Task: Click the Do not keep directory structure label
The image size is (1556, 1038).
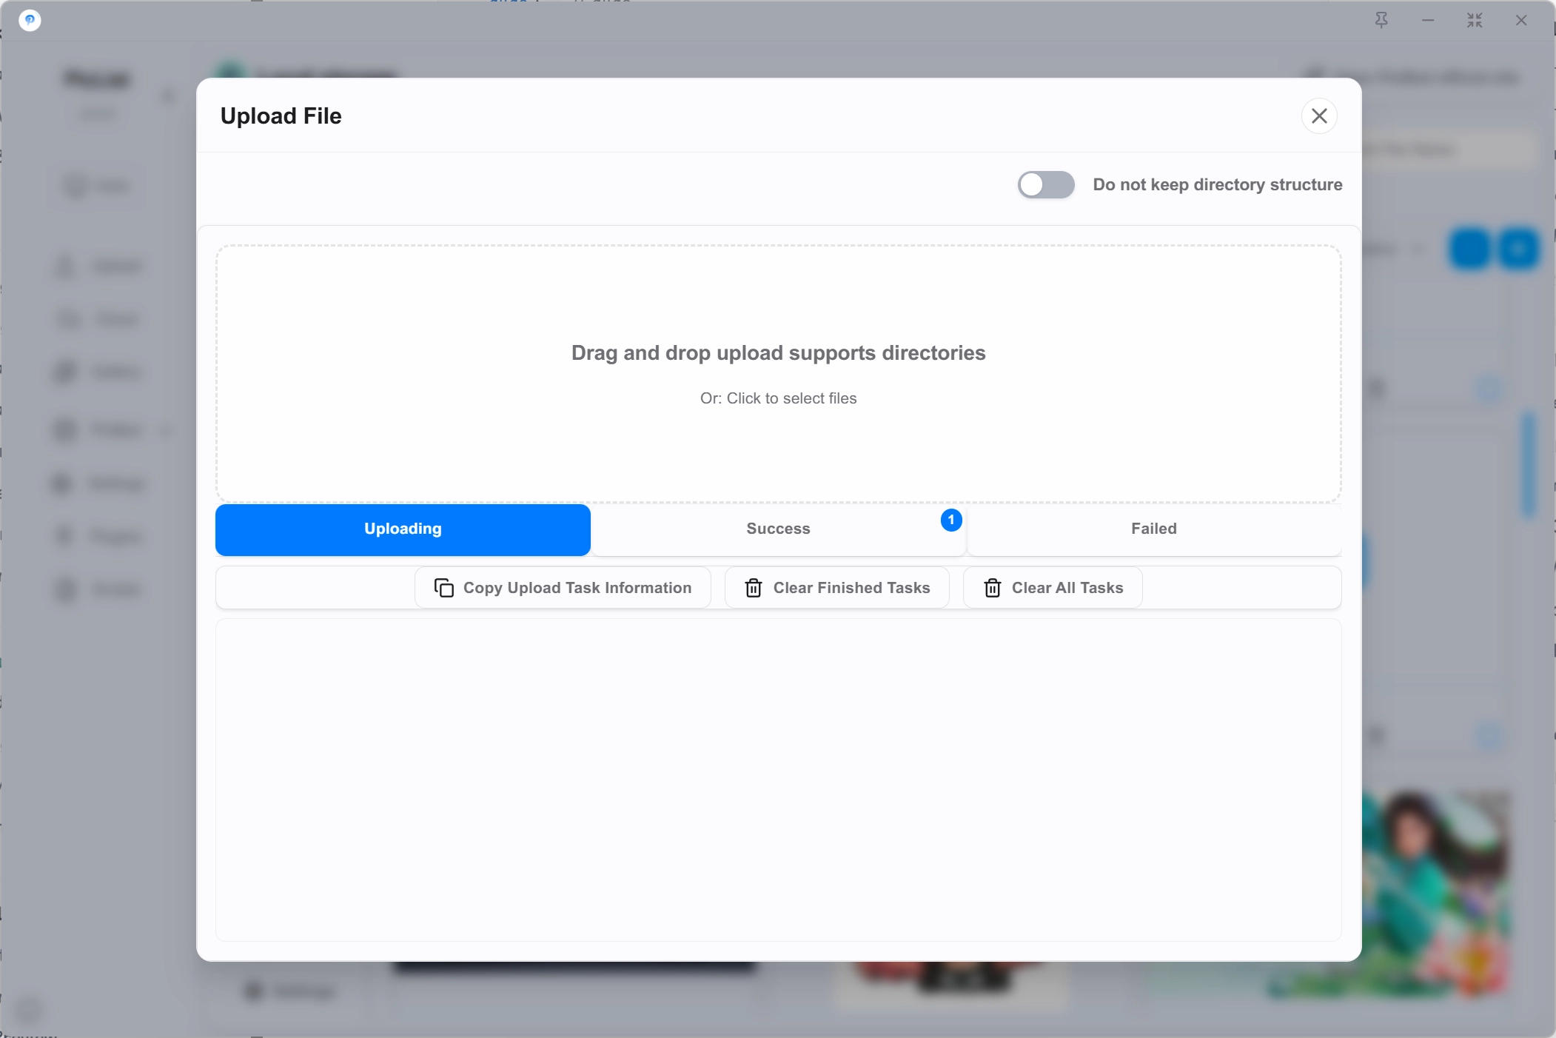Action: point(1218,184)
